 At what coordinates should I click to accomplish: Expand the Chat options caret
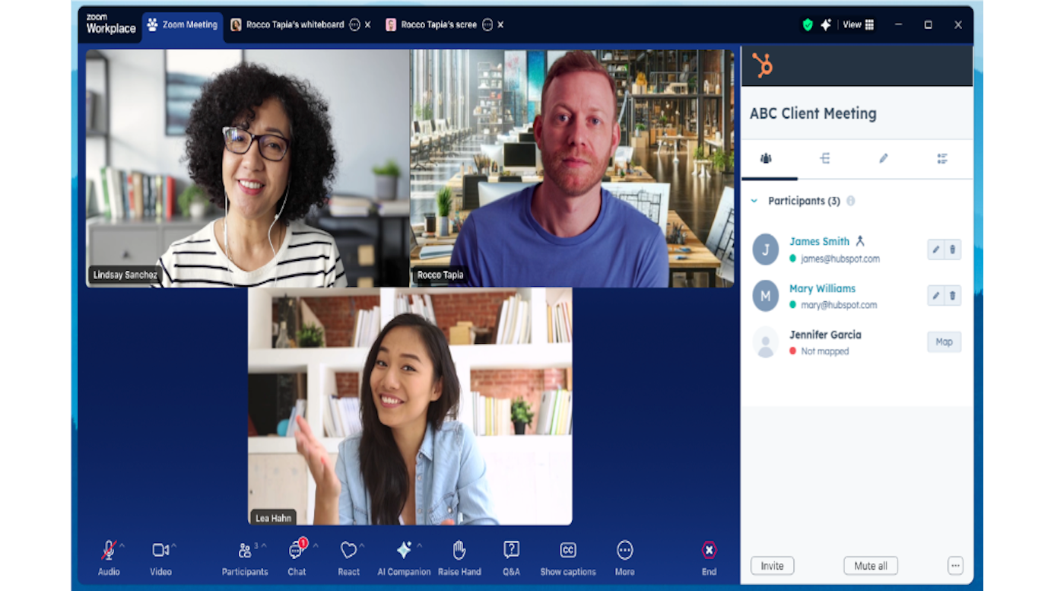tap(315, 545)
